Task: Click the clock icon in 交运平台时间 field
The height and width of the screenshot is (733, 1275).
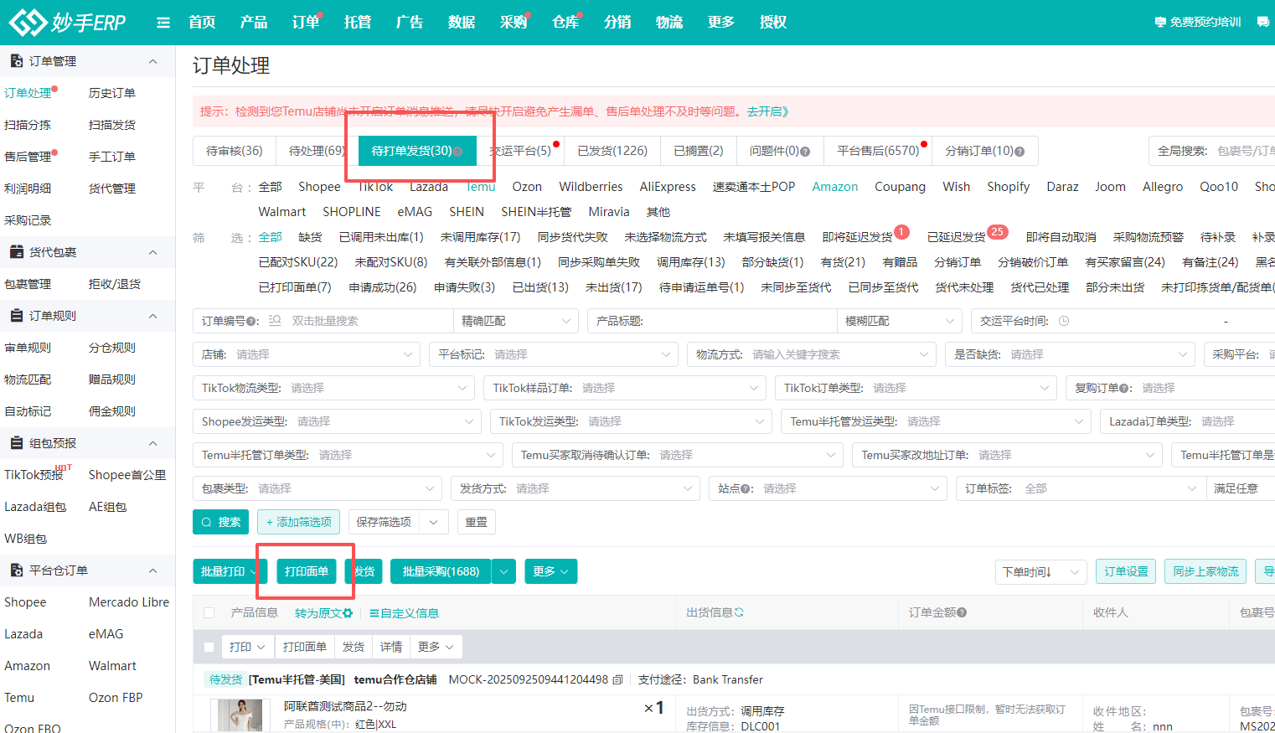Action: coord(1064,321)
